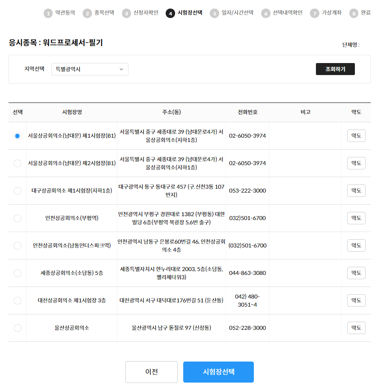Show 약도 for 울산상공회의소

pyautogui.click(x=356, y=328)
